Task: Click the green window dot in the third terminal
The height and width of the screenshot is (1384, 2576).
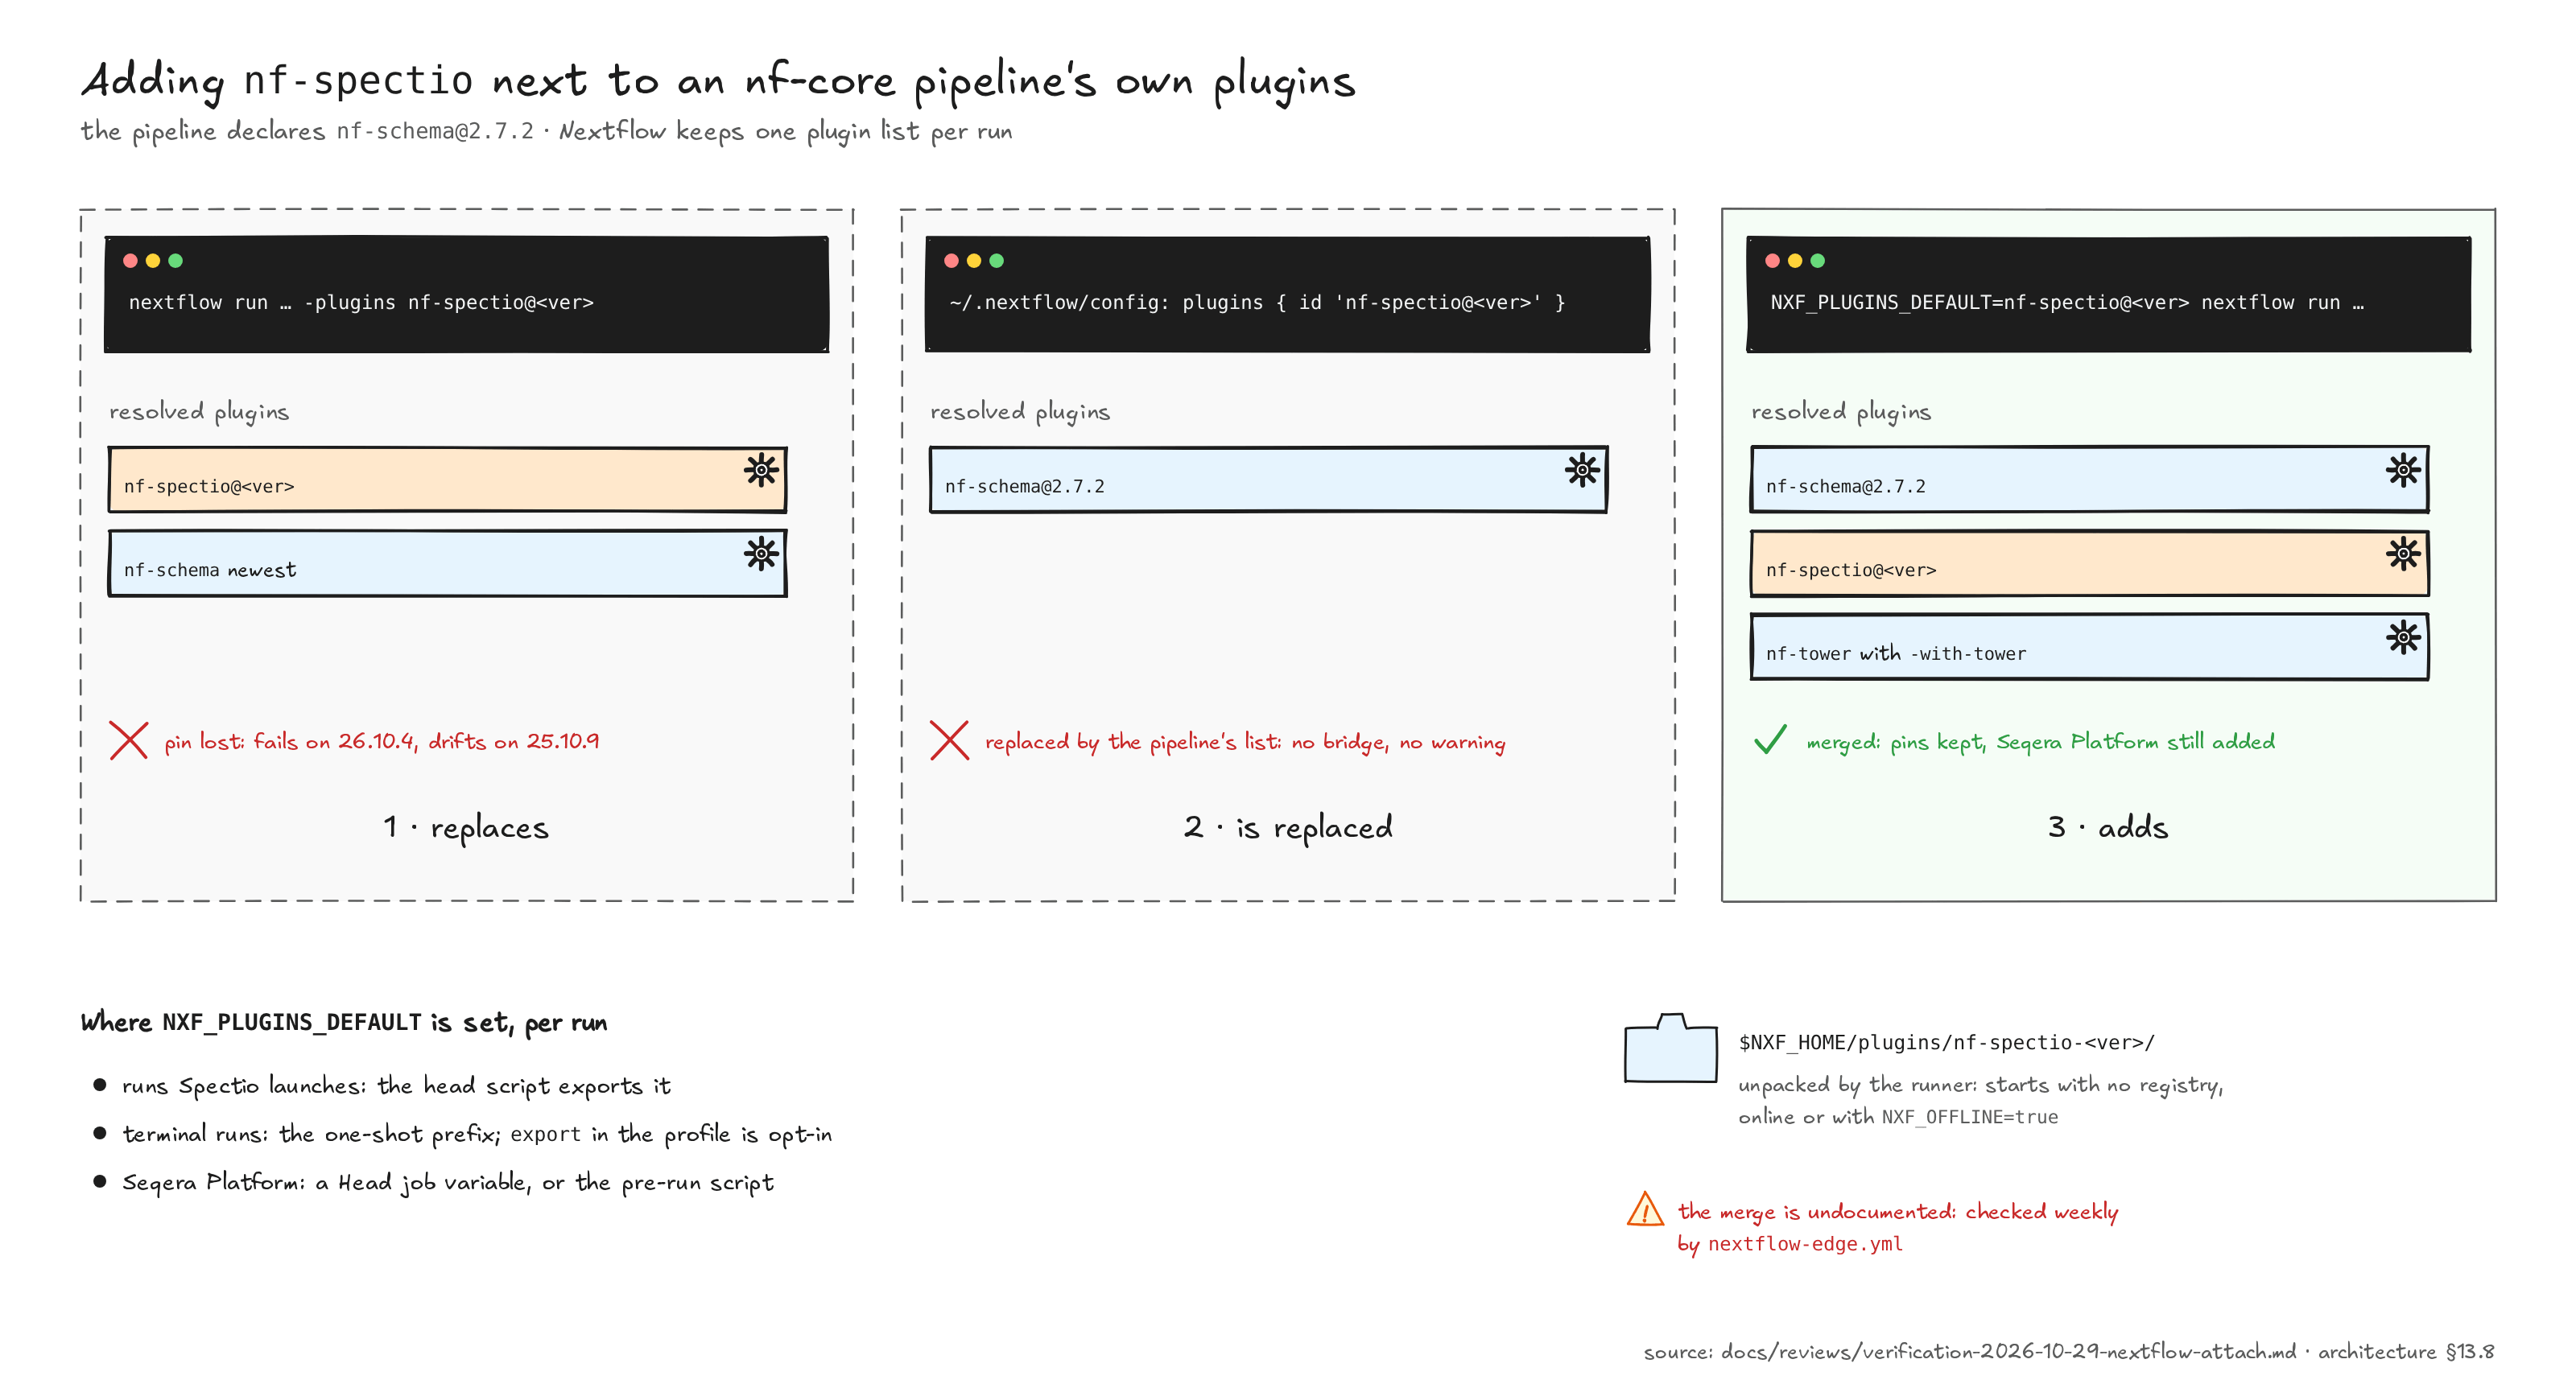Action: (x=1818, y=261)
